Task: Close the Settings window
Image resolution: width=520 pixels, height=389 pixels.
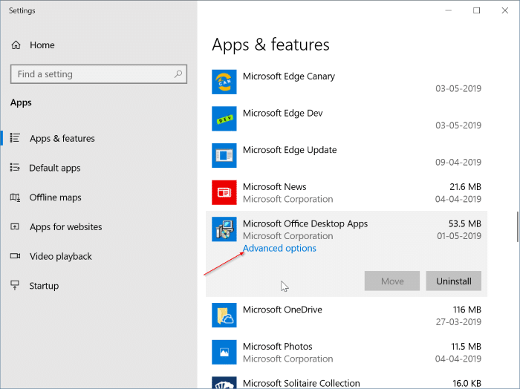Action: coord(504,10)
